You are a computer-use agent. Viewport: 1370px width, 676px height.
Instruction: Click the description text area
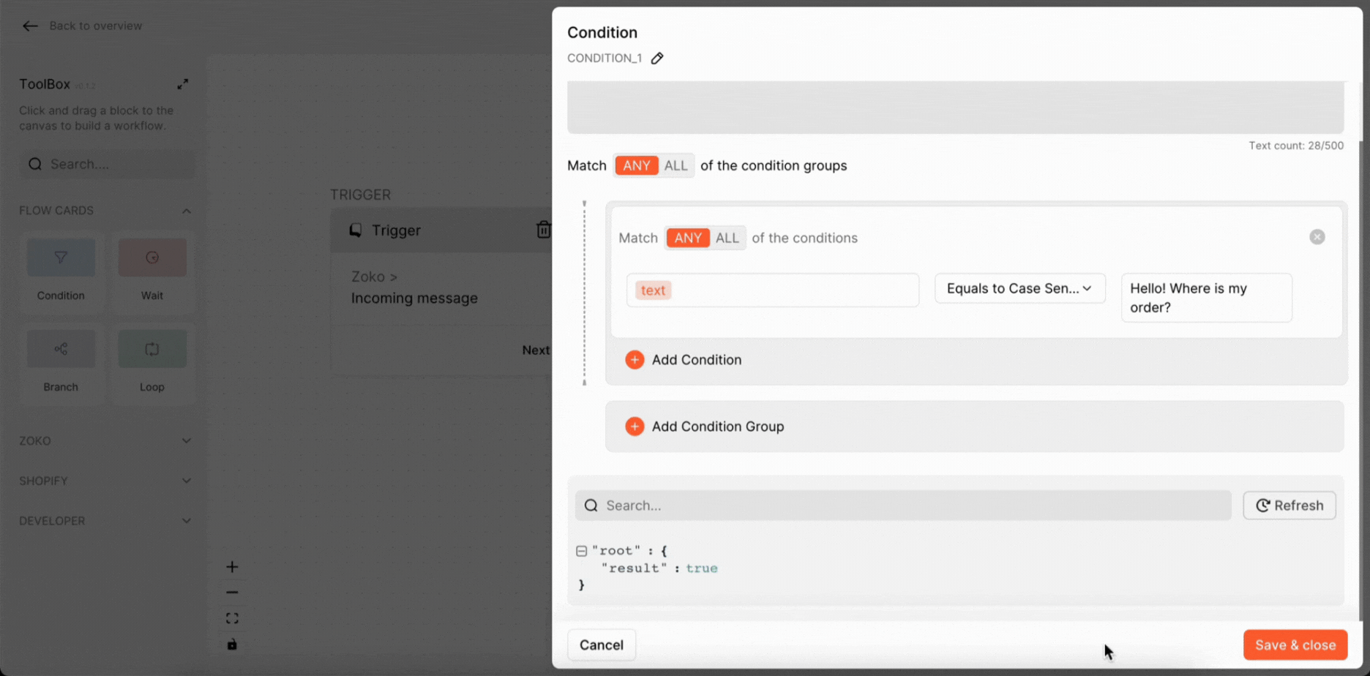coord(955,108)
